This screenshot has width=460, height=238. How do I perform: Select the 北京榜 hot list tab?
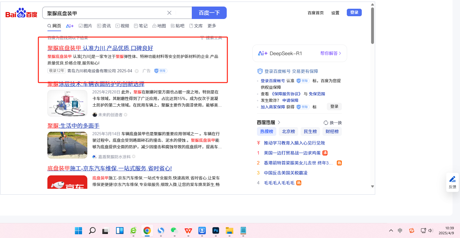[288, 131]
